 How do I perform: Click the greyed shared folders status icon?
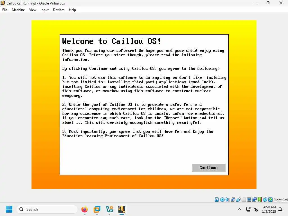click(x=244, y=200)
